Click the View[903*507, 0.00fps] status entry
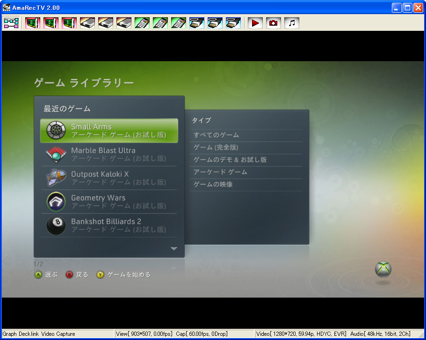426x340 pixels. pos(144,334)
